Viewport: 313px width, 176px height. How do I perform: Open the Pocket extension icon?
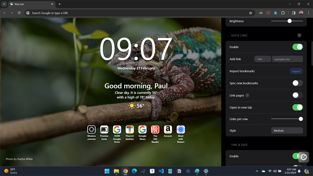268,13
